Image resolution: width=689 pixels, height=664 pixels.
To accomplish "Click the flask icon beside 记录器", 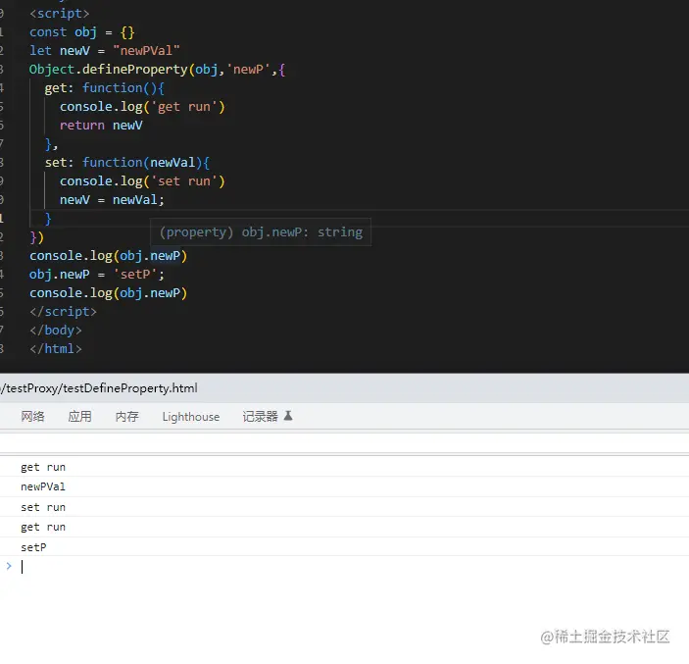I will tap(288, 416).
